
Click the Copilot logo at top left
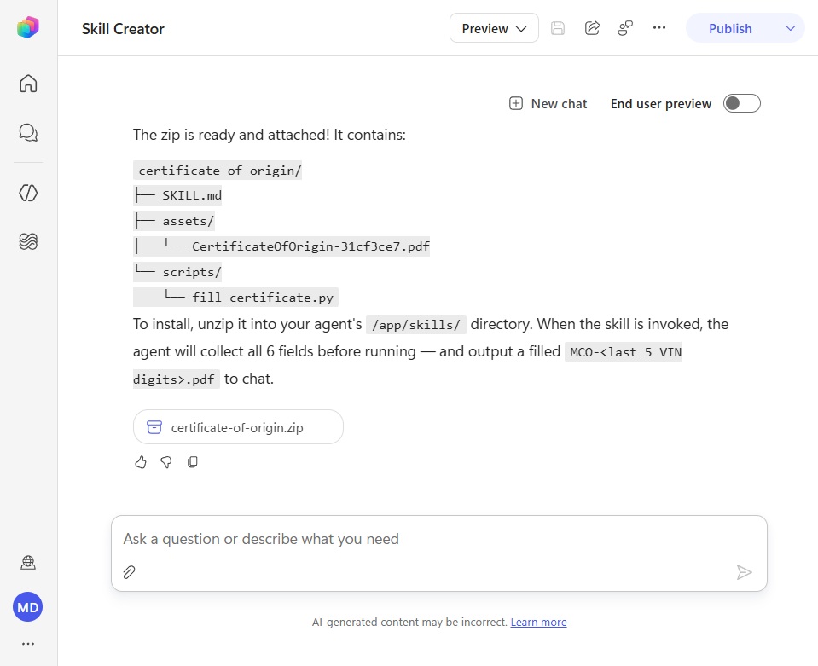[x=28, y=27]
